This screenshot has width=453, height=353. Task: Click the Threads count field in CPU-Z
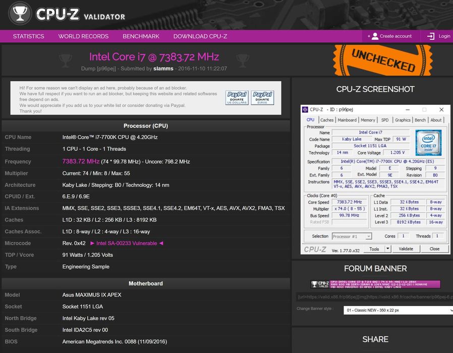[437, 237]
